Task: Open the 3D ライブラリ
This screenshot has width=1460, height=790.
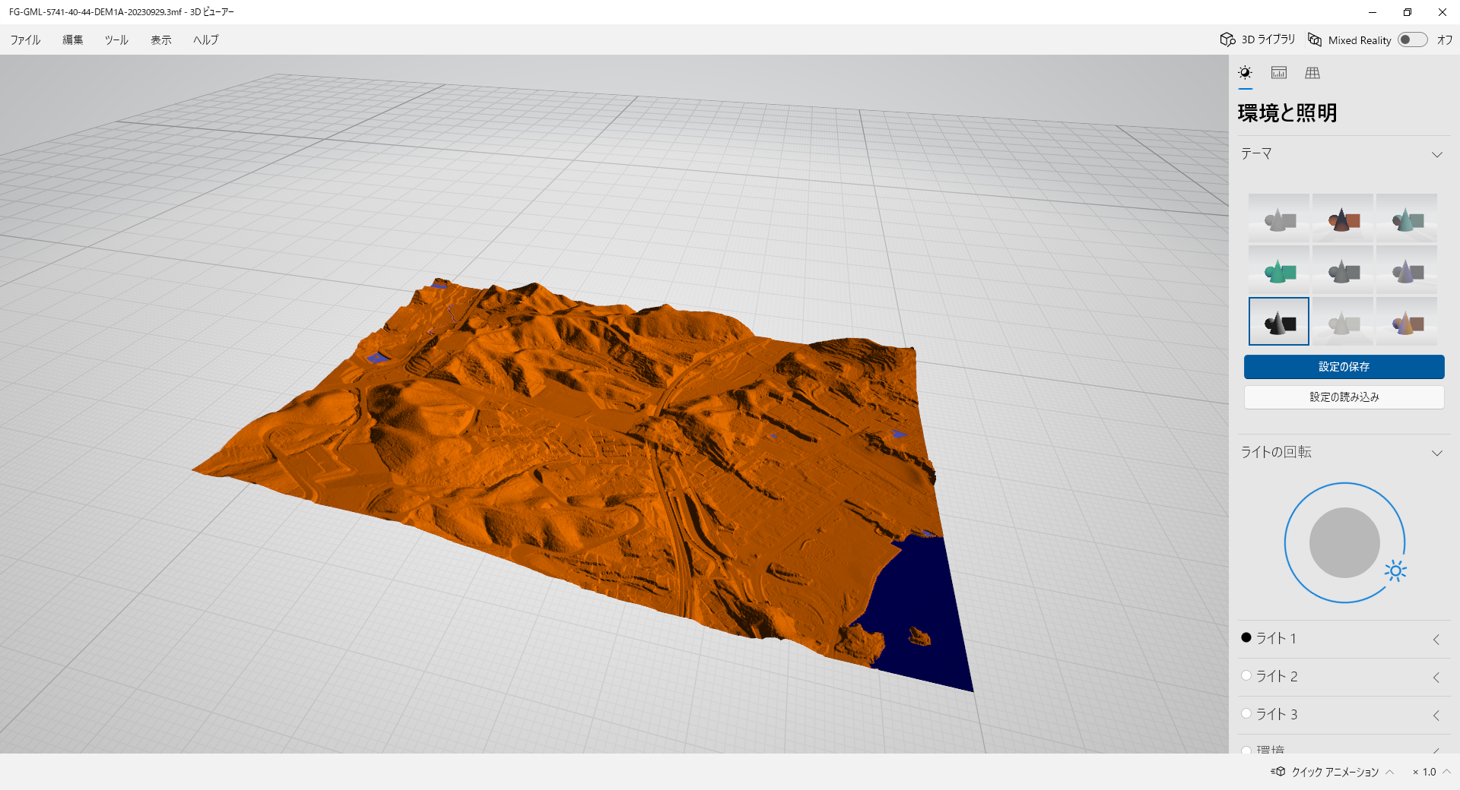Action: coord(1257,39)
